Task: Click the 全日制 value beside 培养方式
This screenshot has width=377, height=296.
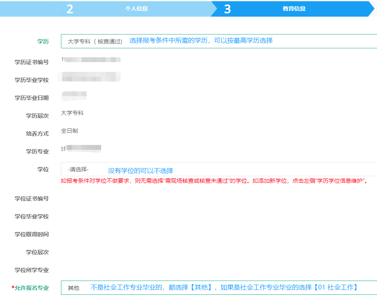Action: (x=69, y=131)
